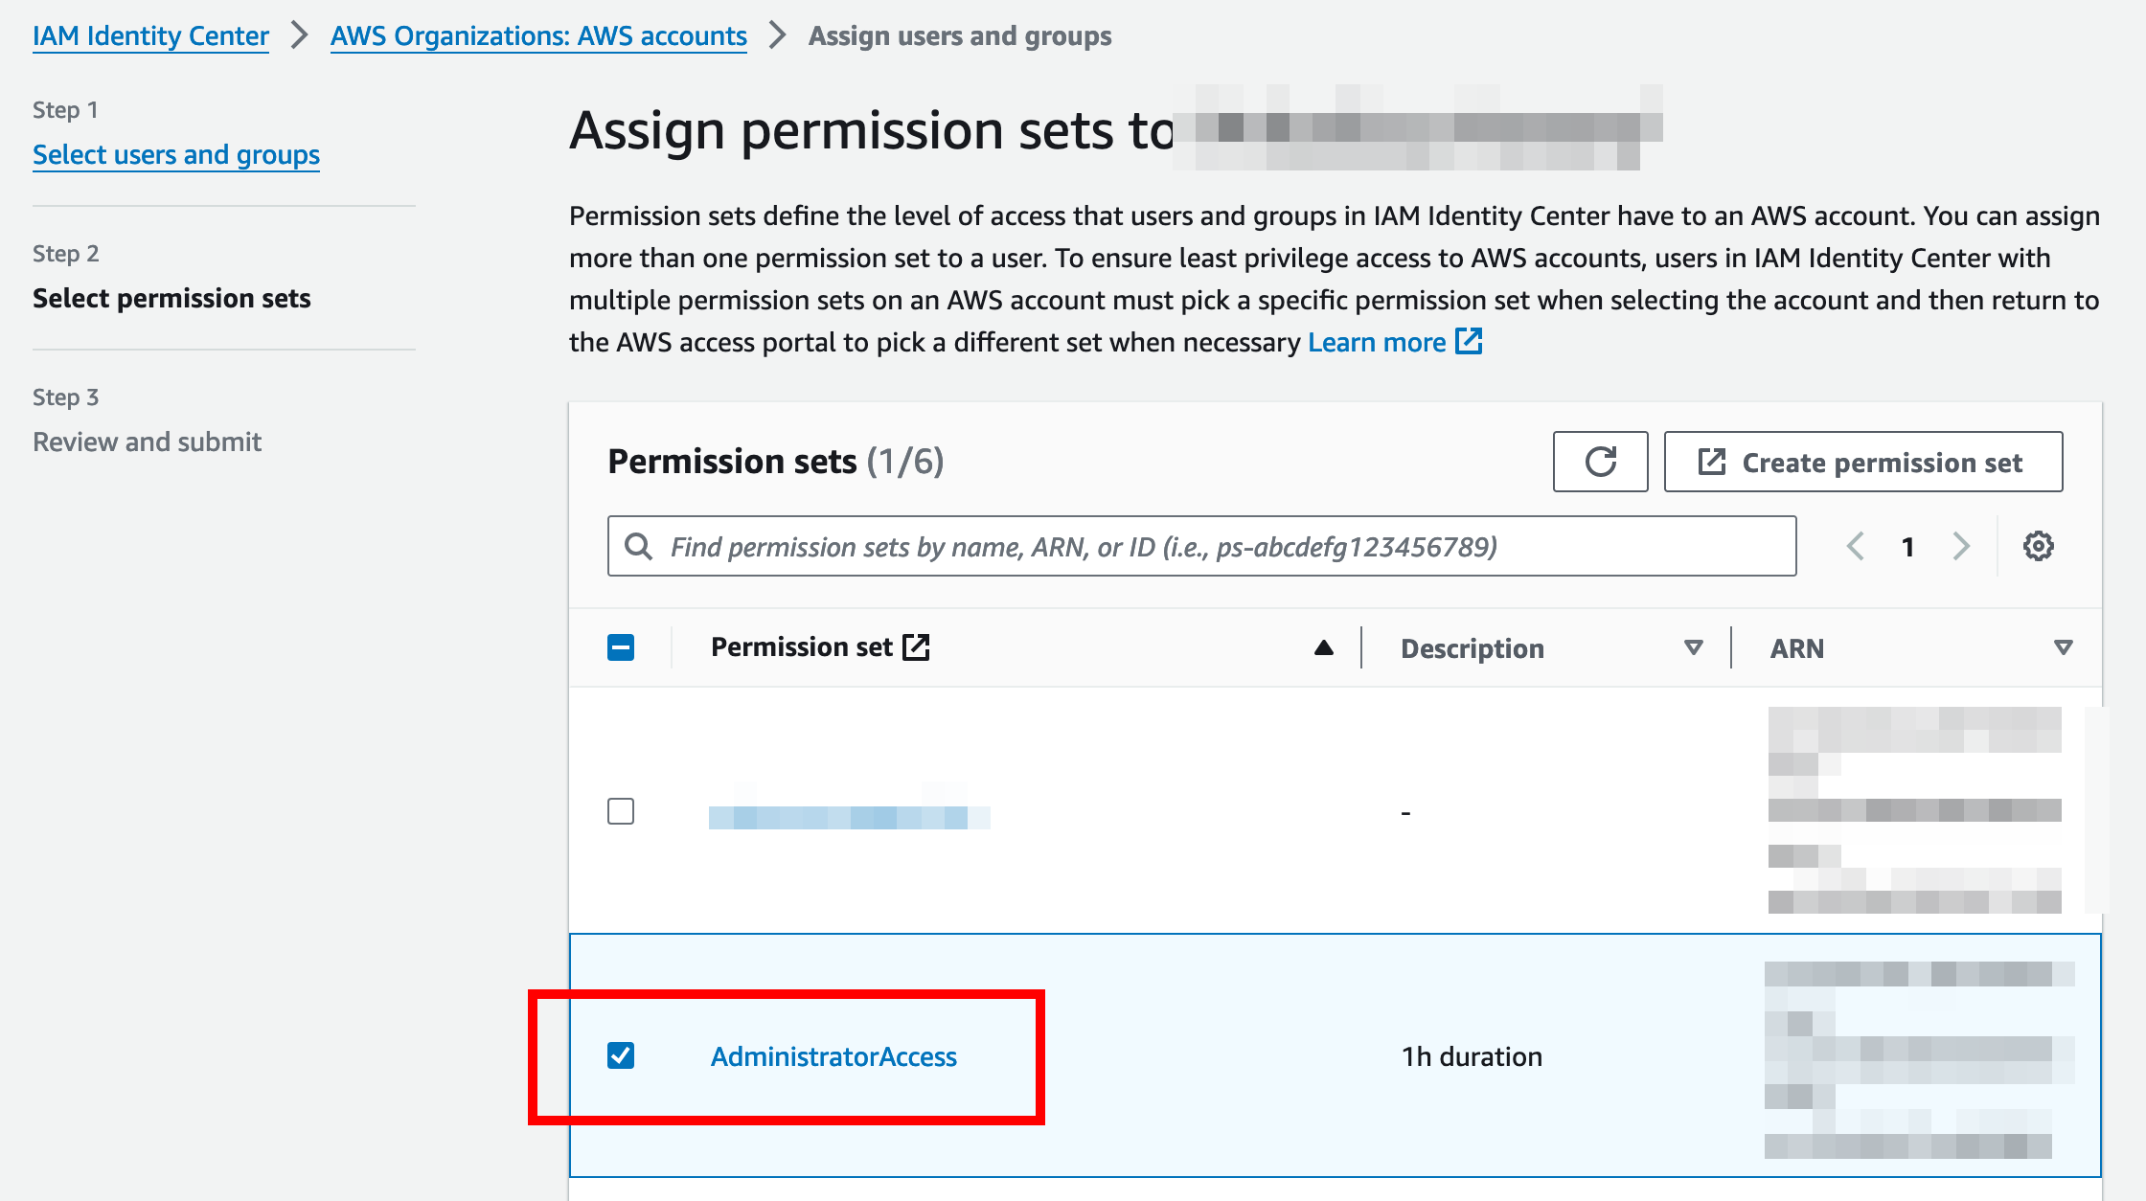Go back to Select users and groups step
The height and width of the screenshot is (1201, 2146).
coord(176,154)
